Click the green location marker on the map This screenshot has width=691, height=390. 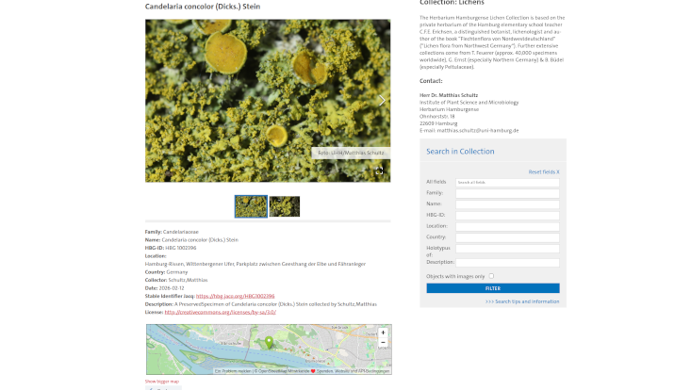269,342
